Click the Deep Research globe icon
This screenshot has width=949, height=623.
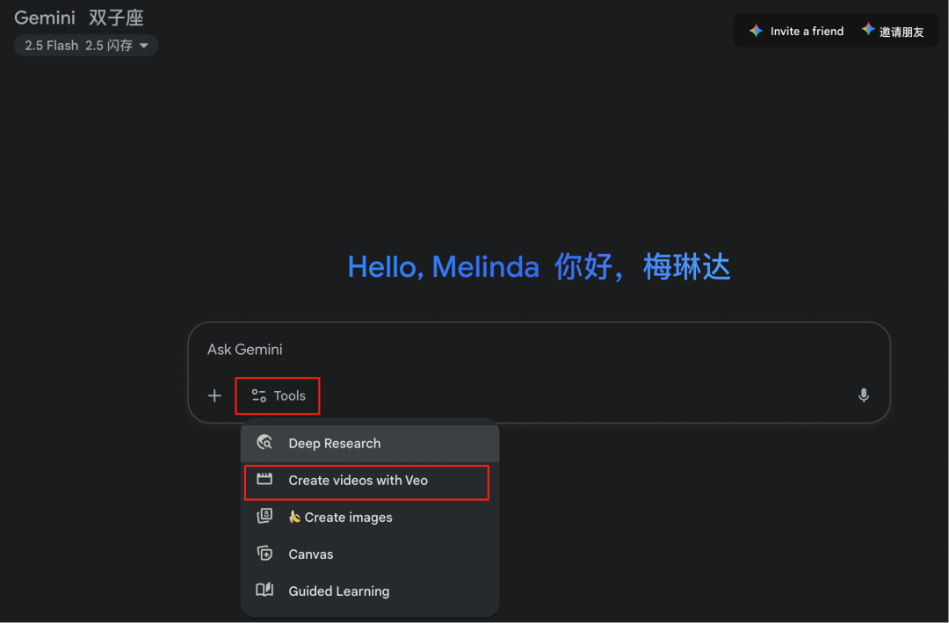(264, 443)
